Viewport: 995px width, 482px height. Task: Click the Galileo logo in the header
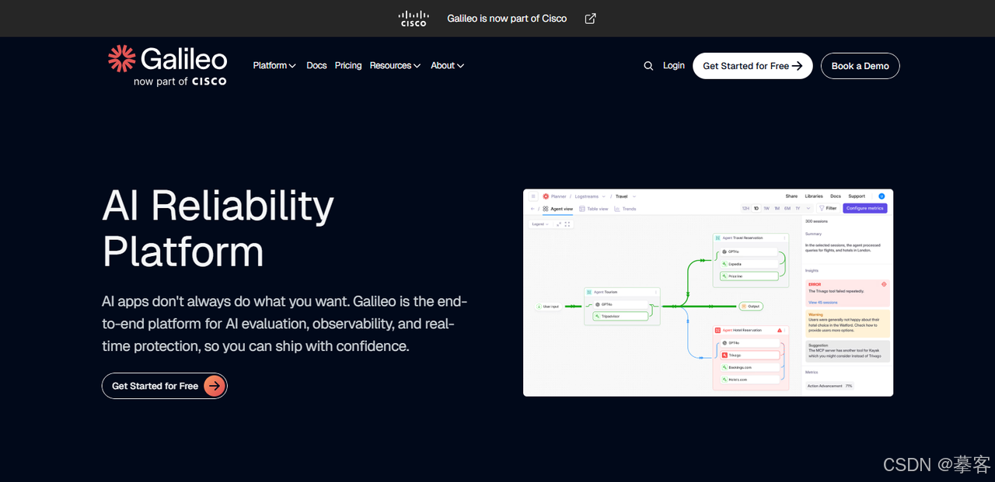pyautogui.click(x=167, y=65)
